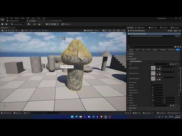
Task: Select the blue All filter button
Action: click(178, 50)
